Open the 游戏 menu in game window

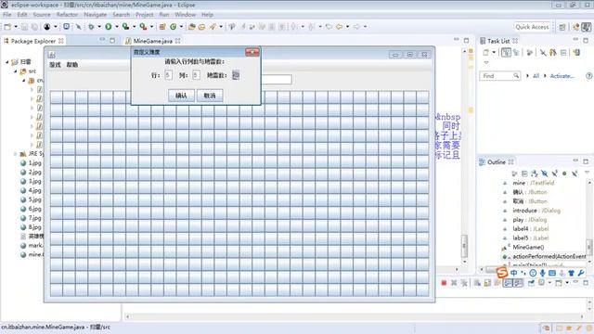[x=55, y=65]
